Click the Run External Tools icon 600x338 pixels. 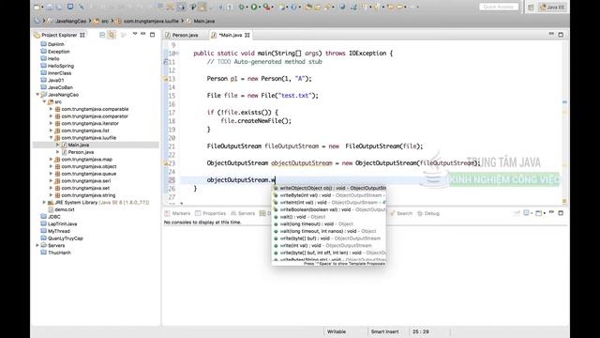pos(266,7)
